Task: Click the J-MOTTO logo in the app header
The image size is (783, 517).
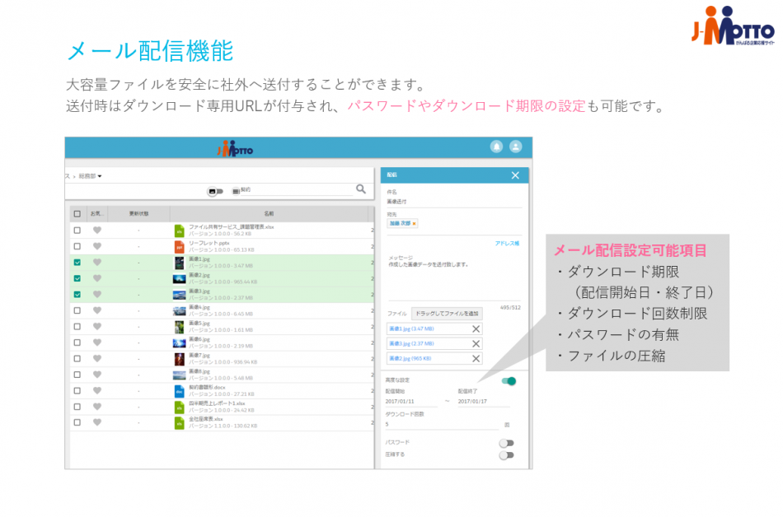Action: (x=235, y=148)
